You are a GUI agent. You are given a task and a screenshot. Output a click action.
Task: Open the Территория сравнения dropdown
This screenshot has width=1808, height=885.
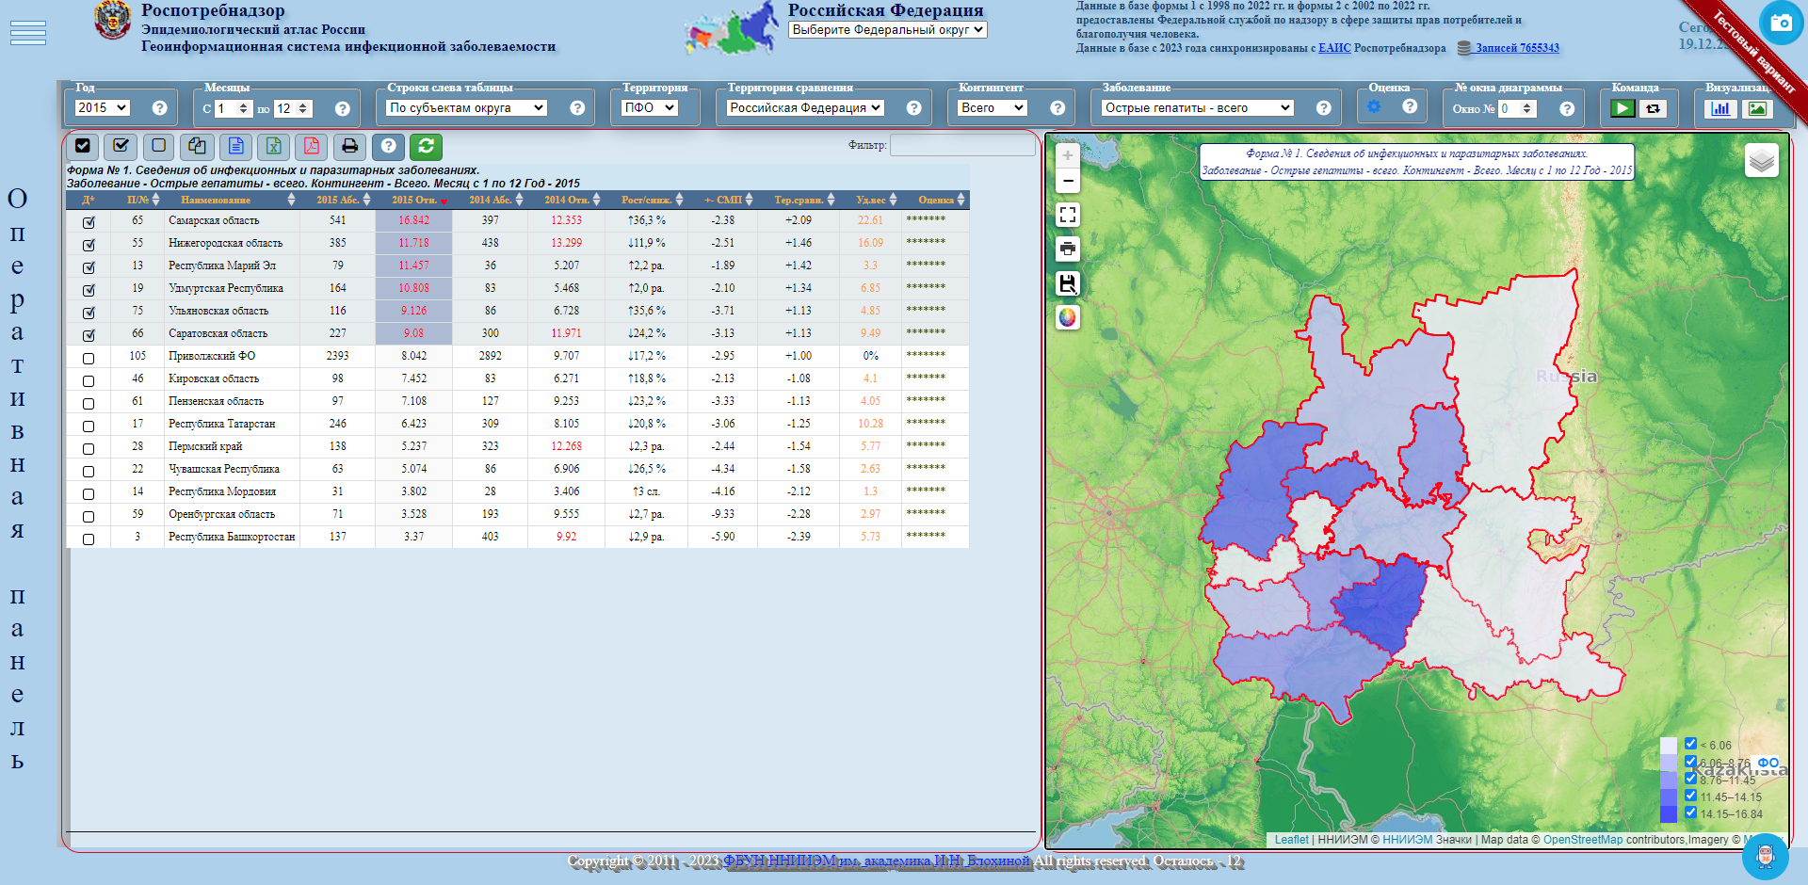[x=805, y=108]
